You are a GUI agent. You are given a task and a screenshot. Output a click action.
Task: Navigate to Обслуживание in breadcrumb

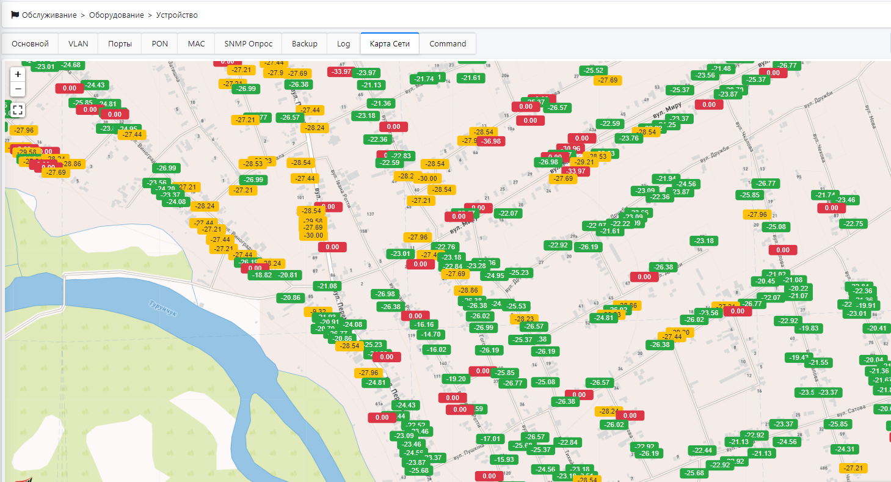click(x=49, y=15)
